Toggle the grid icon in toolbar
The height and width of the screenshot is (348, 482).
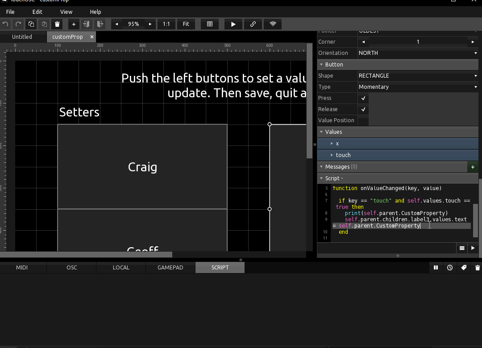pos(210,24)
